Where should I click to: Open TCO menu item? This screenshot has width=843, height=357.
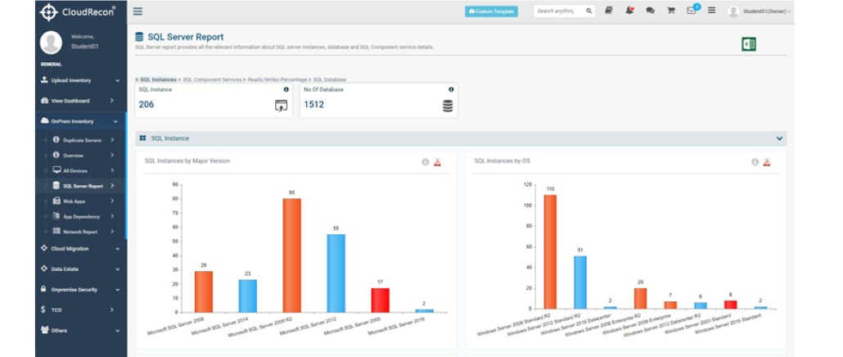point(80,310)
